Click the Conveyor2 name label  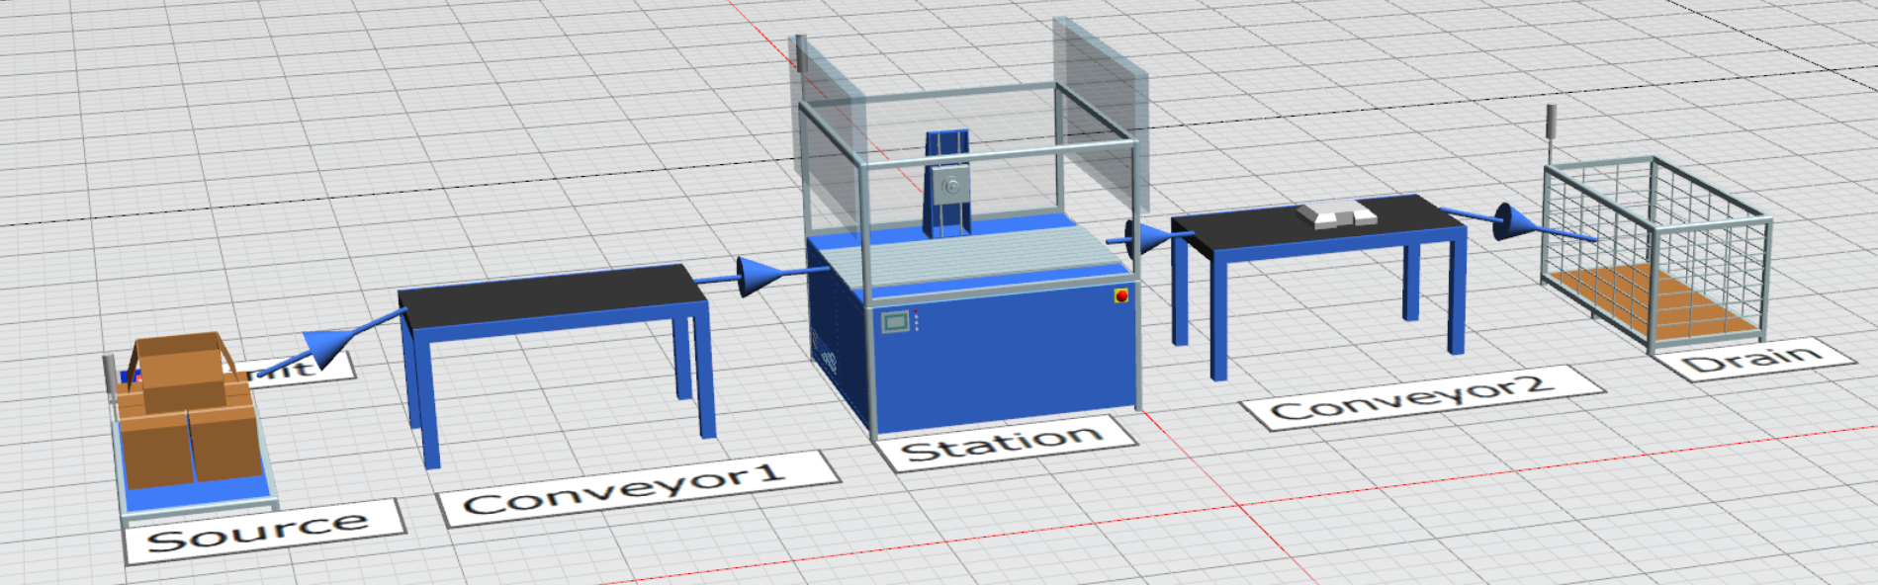point(1416,395)
